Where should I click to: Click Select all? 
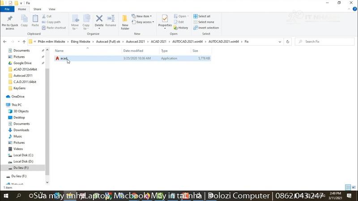202,16
